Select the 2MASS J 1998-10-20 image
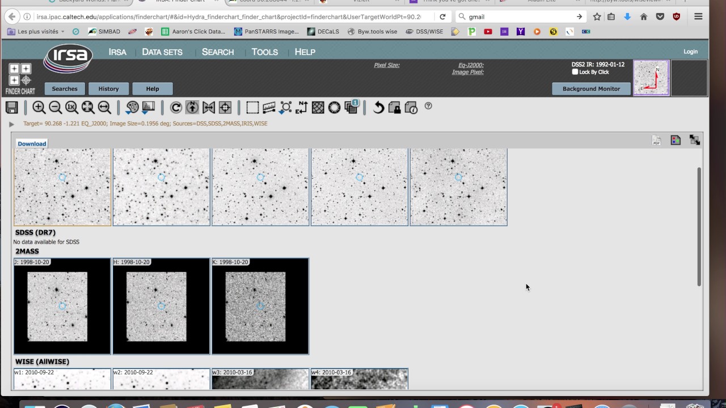 [x=62, y=306]
